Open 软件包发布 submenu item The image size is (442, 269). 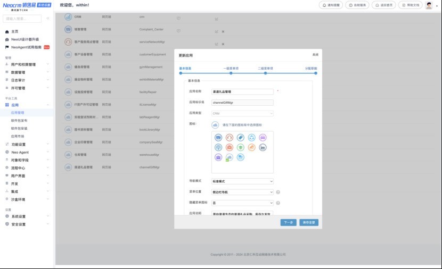[x=19, y=121]
